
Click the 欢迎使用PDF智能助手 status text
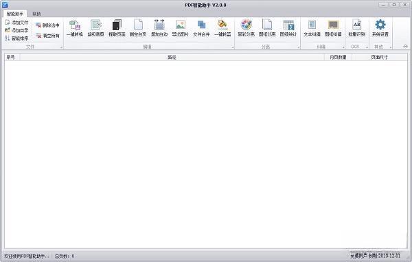coord(27,256)
